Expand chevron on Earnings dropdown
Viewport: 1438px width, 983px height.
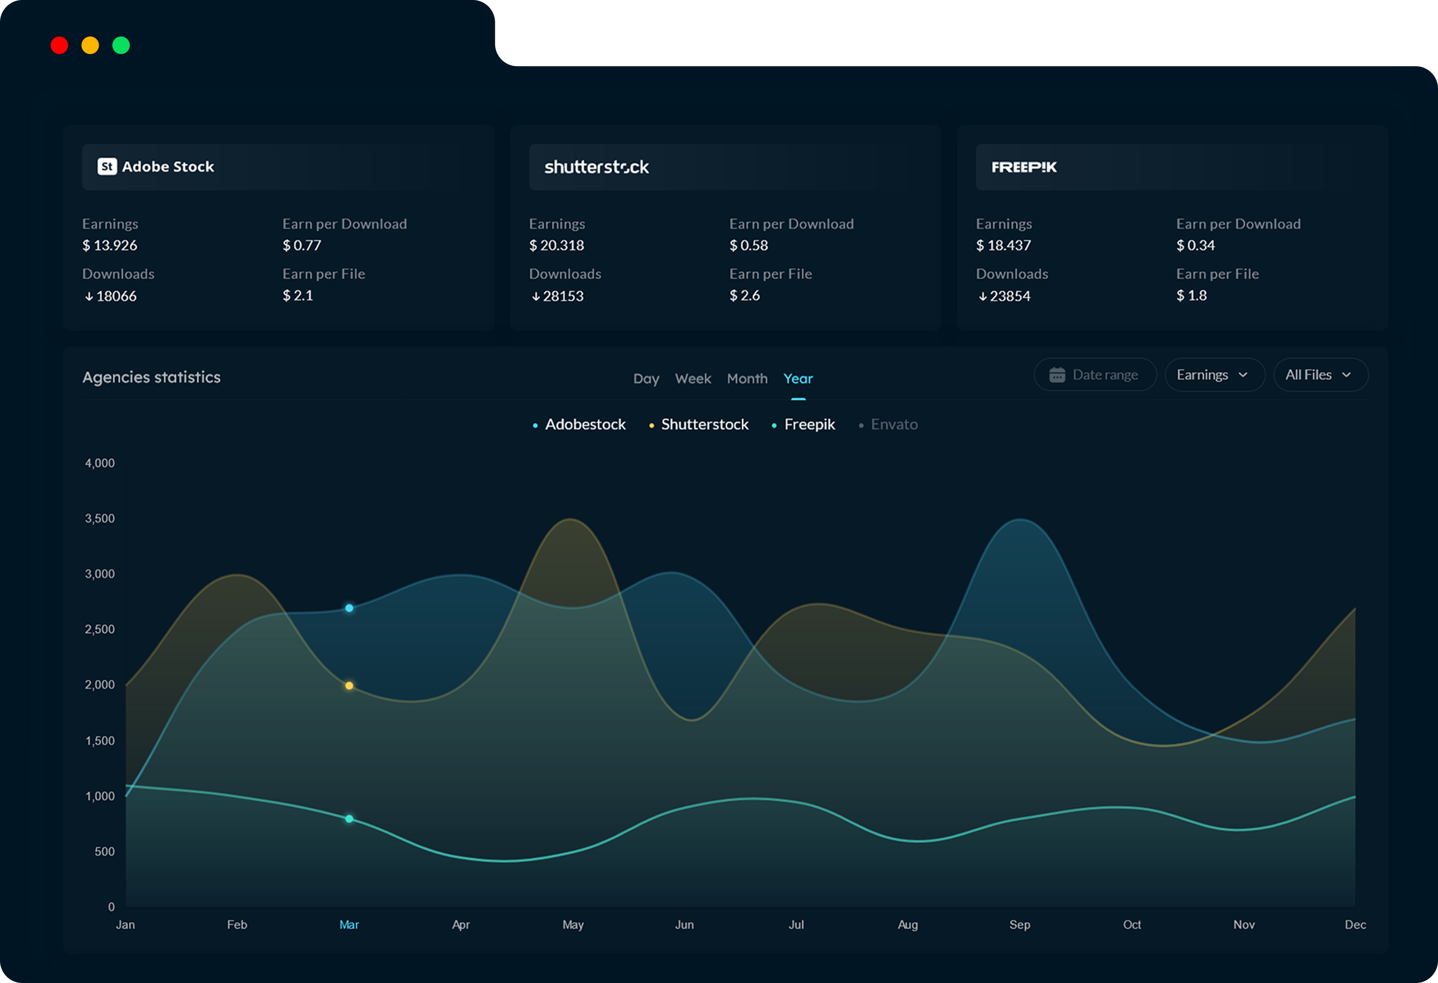click(x=1243, y=375)
